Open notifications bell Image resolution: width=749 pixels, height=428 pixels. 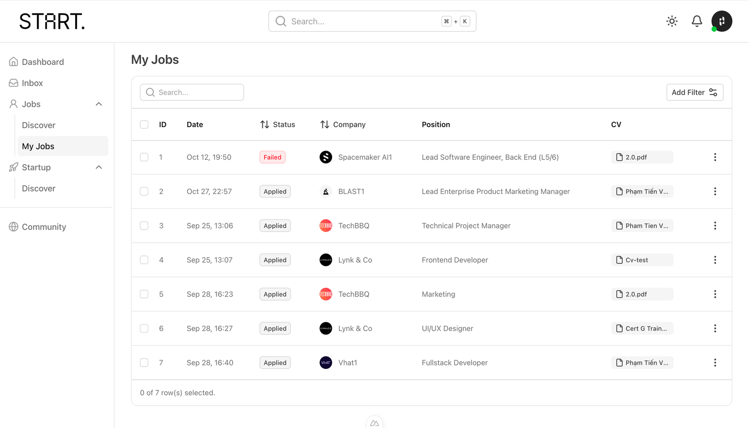pos(697,21)
